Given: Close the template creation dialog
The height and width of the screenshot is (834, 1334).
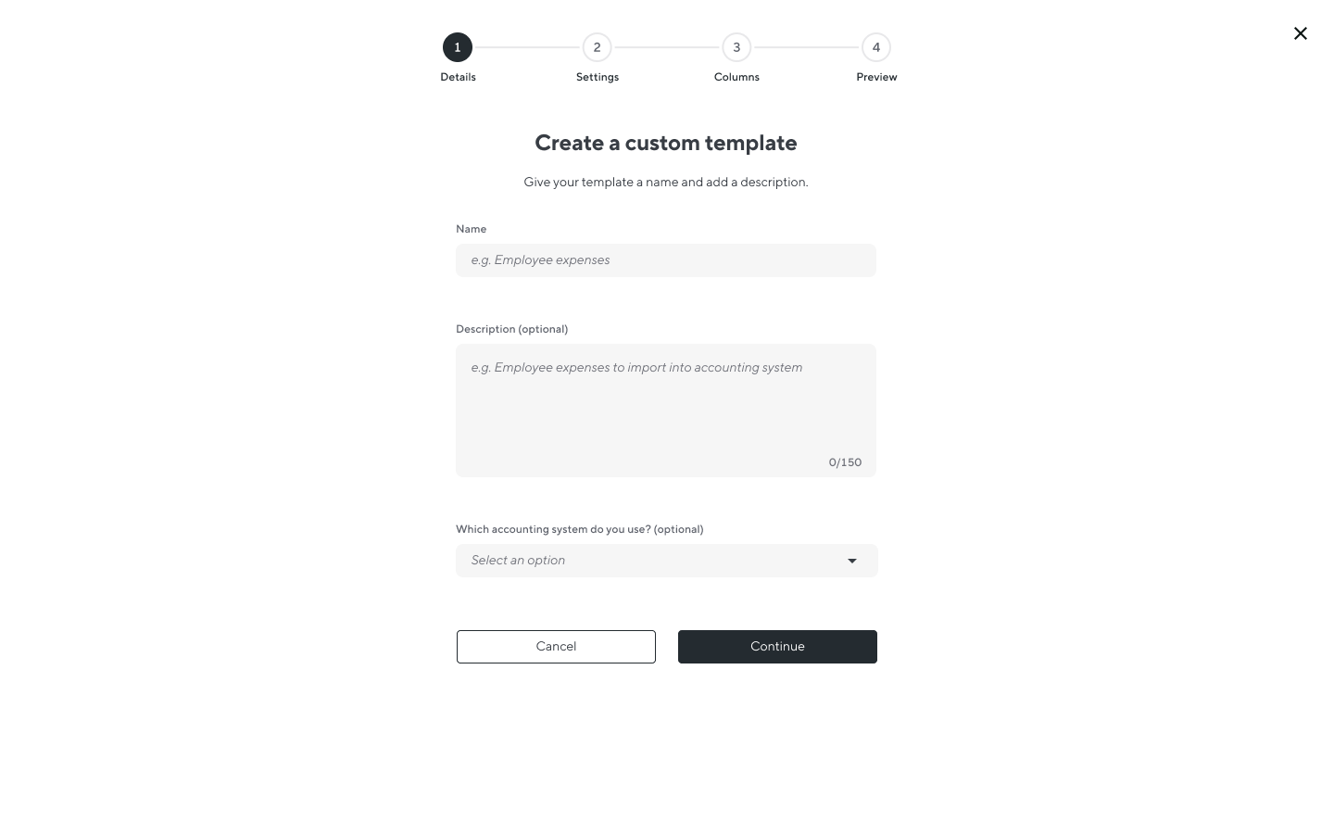Looking at the screenshot, I should tap(1301, 33).
